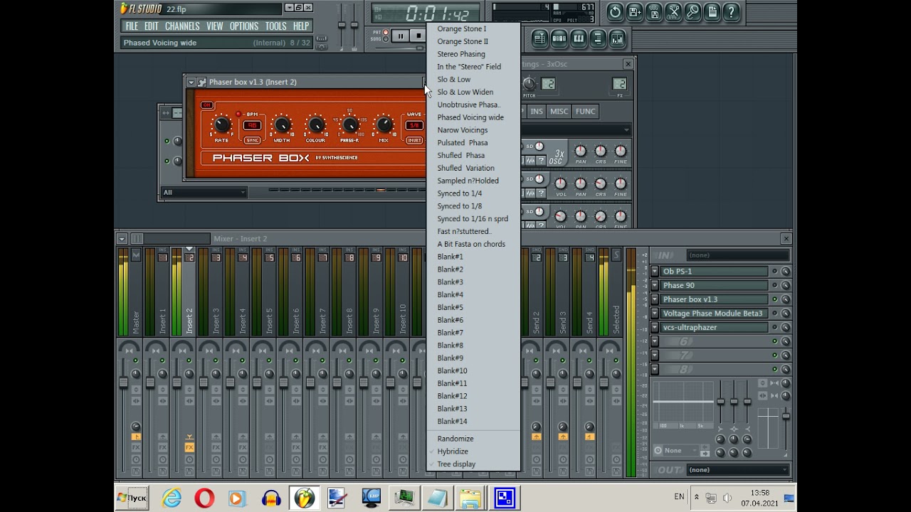
Task: Open the FILE menu
Action: (x=132, y=26)
